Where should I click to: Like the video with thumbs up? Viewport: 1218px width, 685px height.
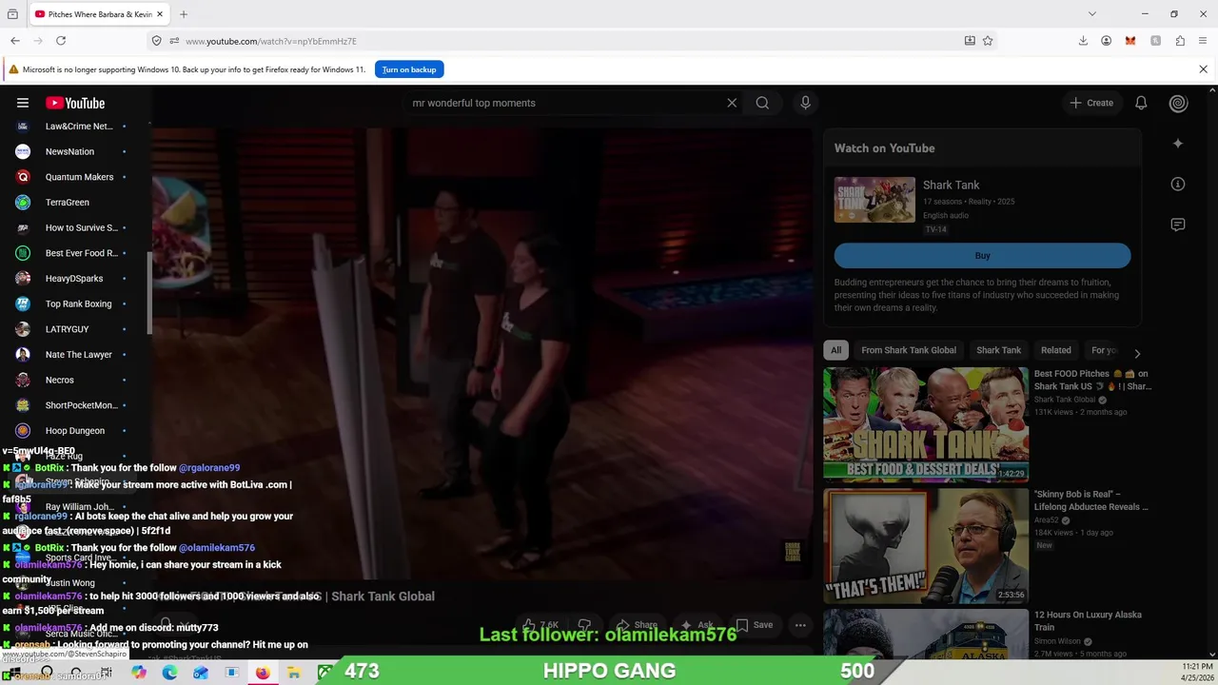pyautogui.click(x=540, y=625)
